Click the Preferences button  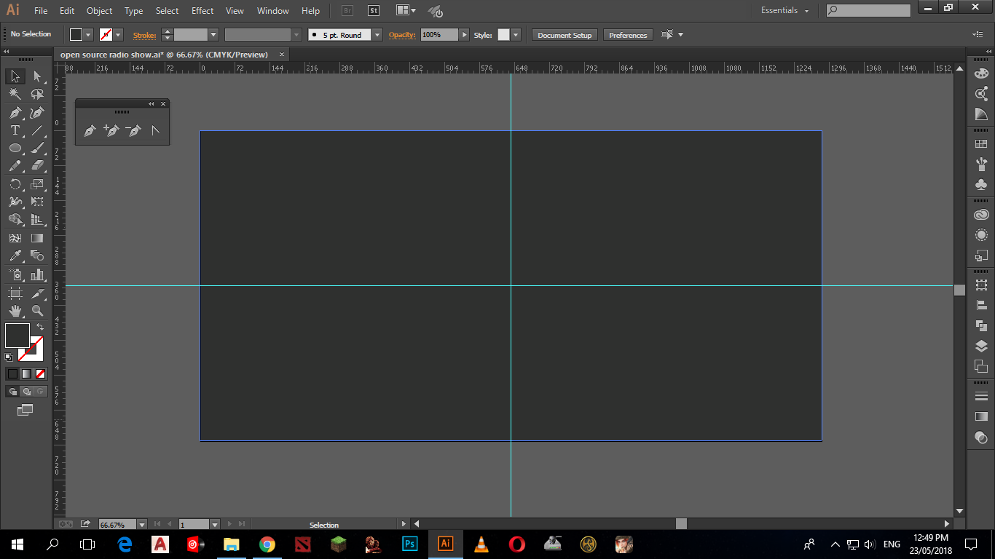point(627,35)
